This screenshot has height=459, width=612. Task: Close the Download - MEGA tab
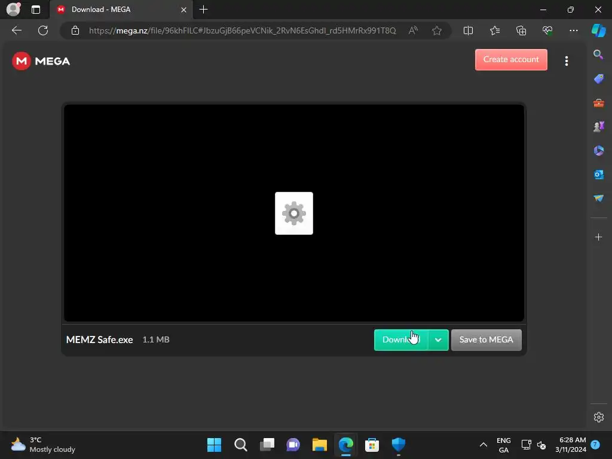click(183, 10)
